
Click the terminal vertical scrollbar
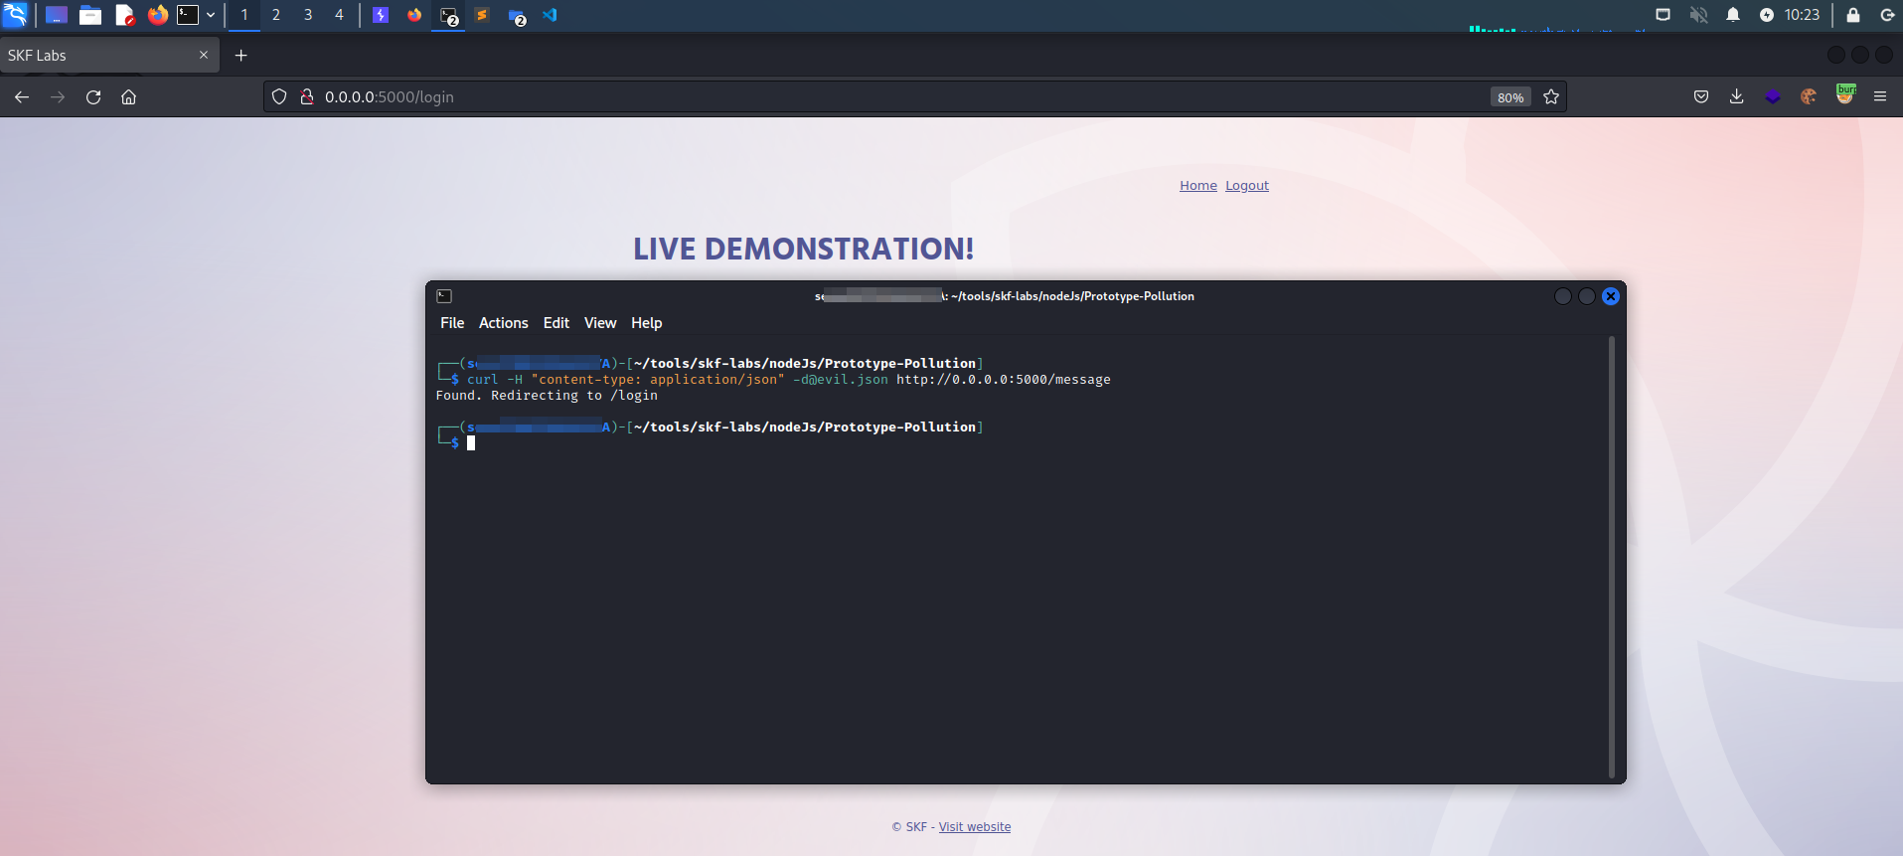pyautogui.click(x=1611, y=557)
